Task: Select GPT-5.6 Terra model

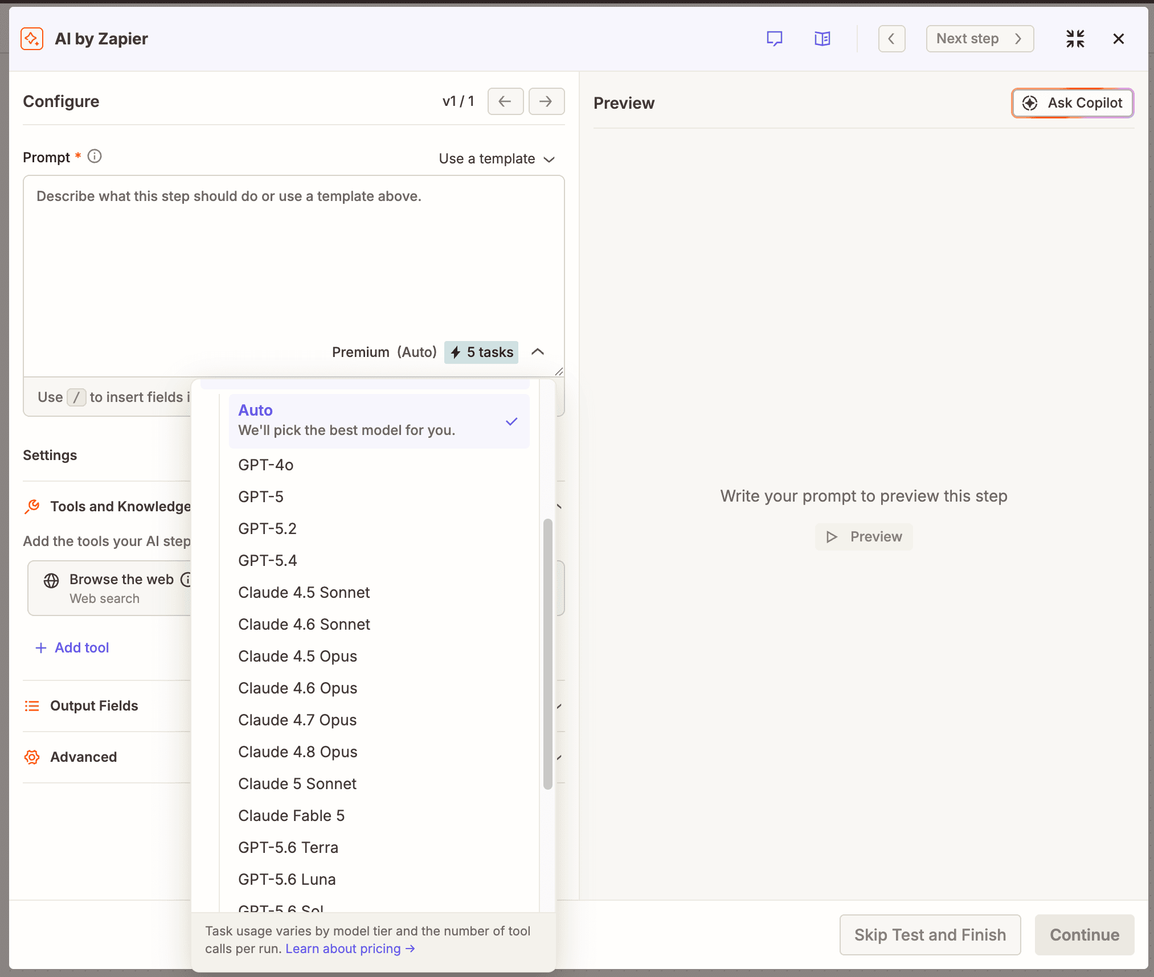Action: click(x=379, y=848)
